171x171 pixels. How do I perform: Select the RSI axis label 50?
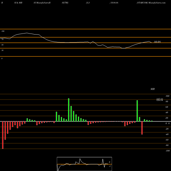[2, 45]
